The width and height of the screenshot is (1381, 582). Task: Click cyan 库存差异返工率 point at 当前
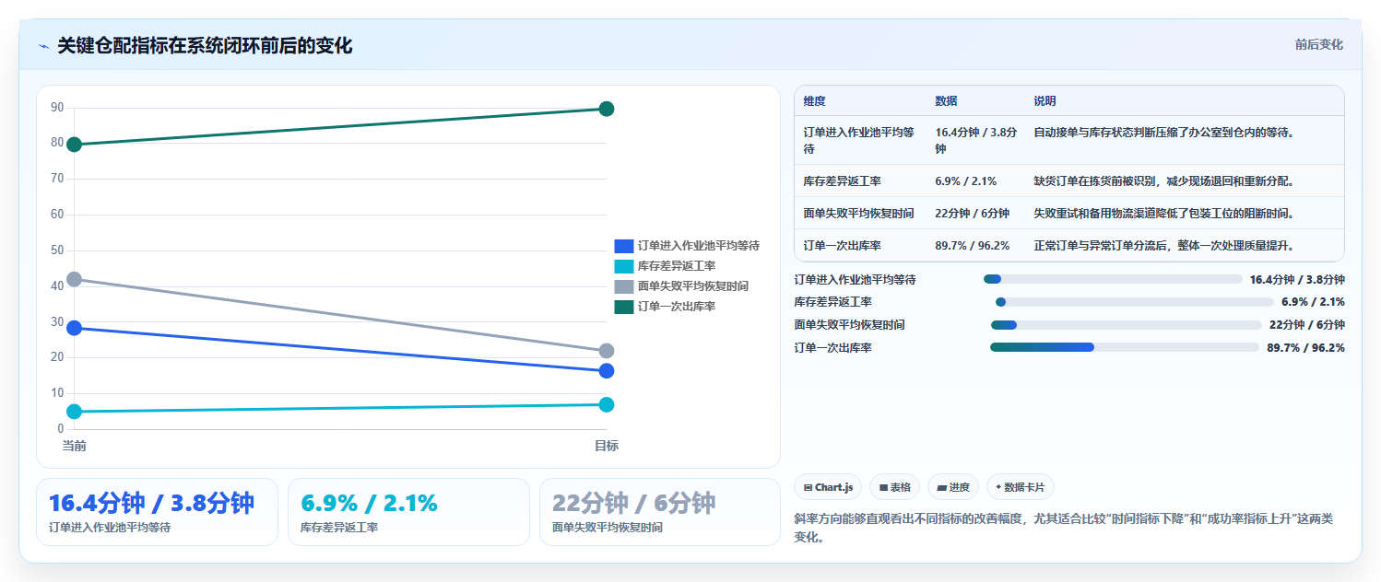[x=74, y=412]
